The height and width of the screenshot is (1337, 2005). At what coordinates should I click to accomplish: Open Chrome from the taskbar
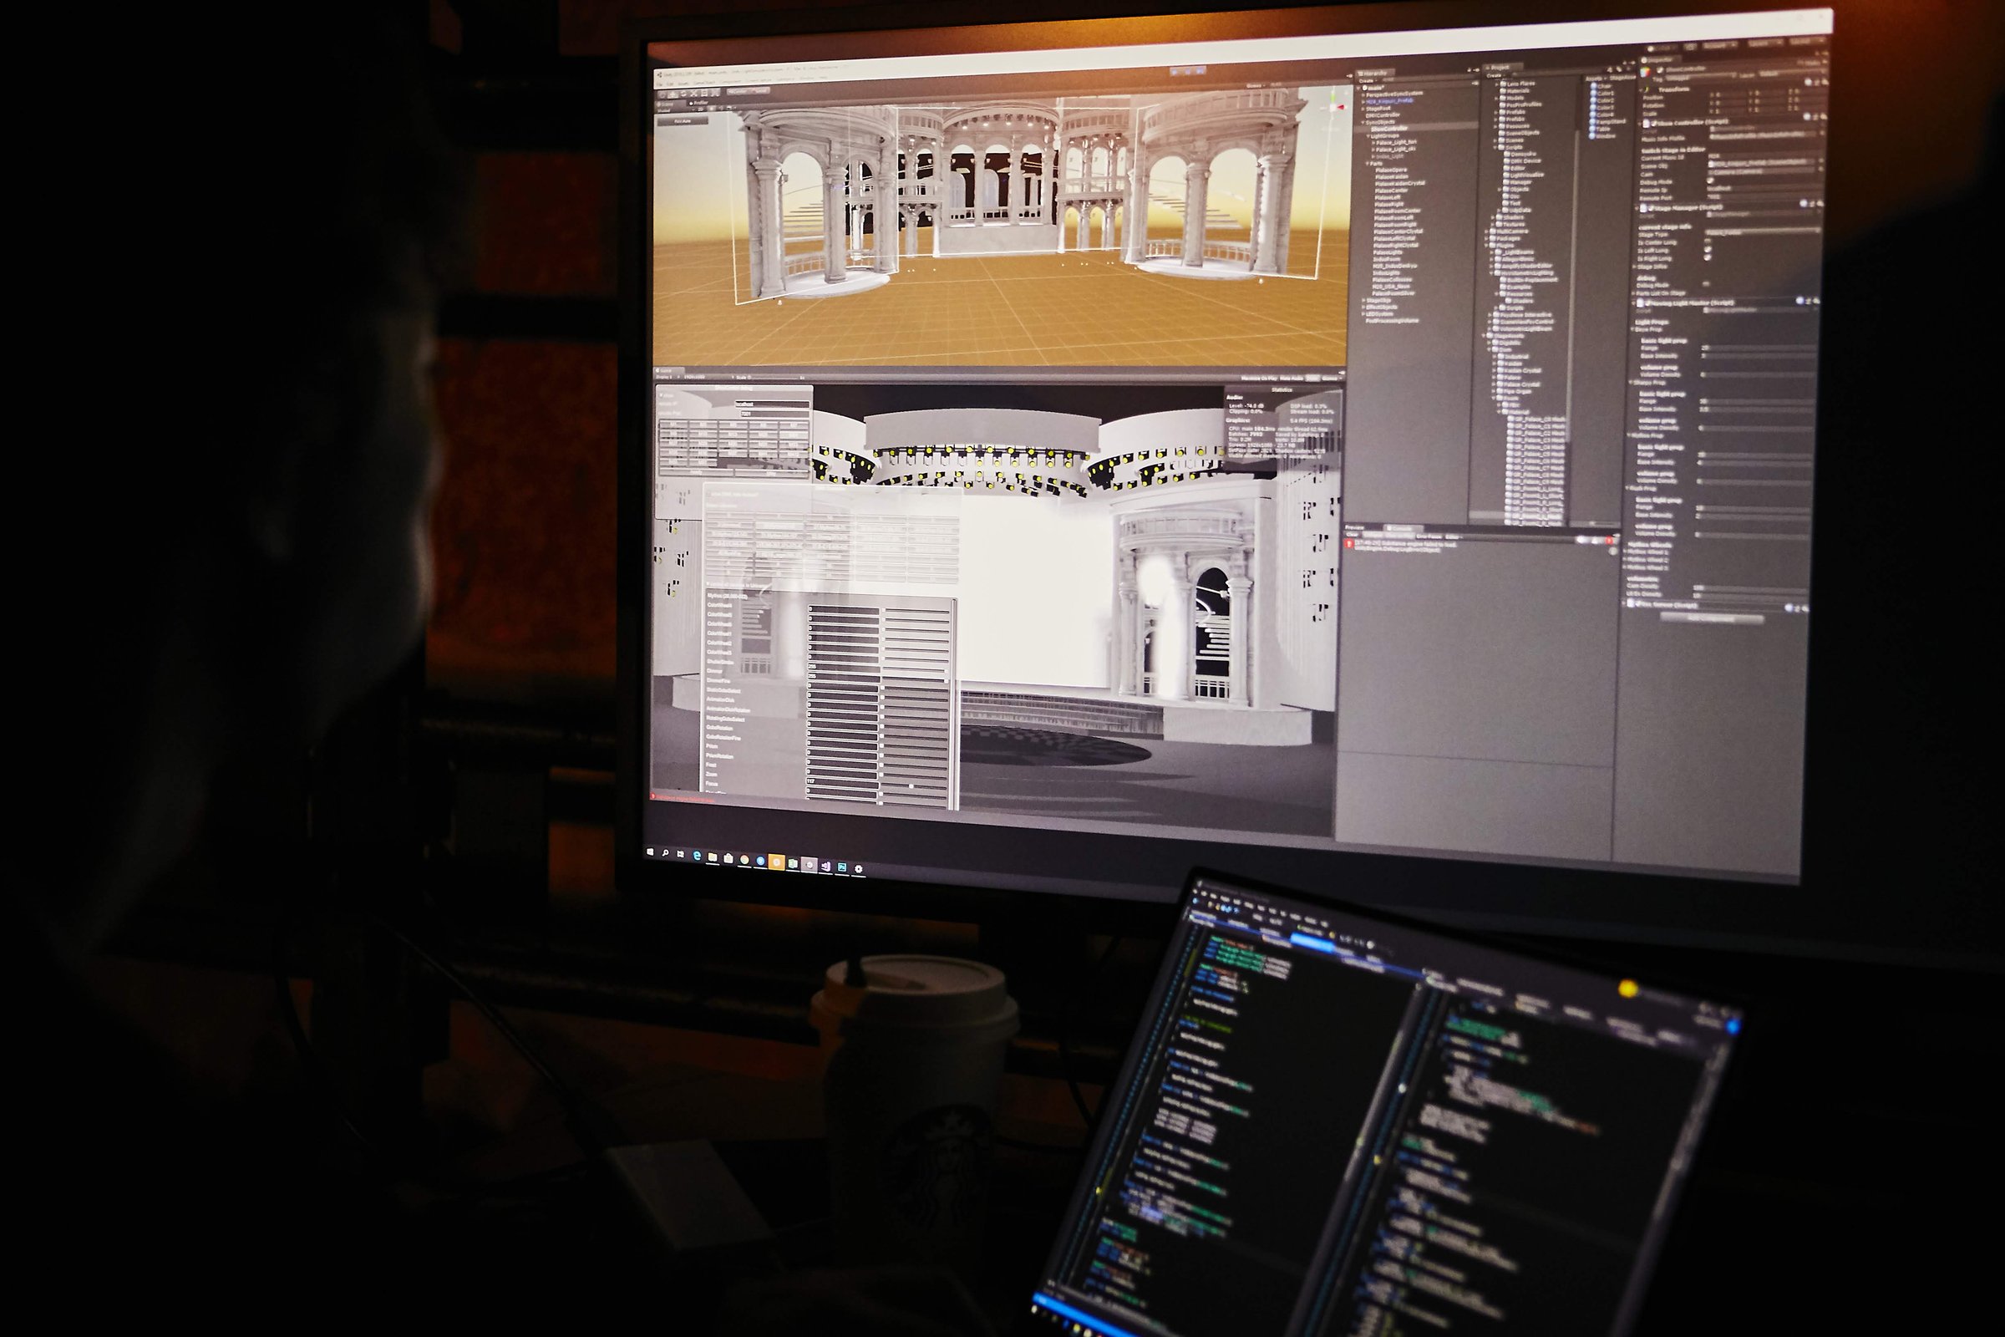pyautogui.click(x=745, y=861)
